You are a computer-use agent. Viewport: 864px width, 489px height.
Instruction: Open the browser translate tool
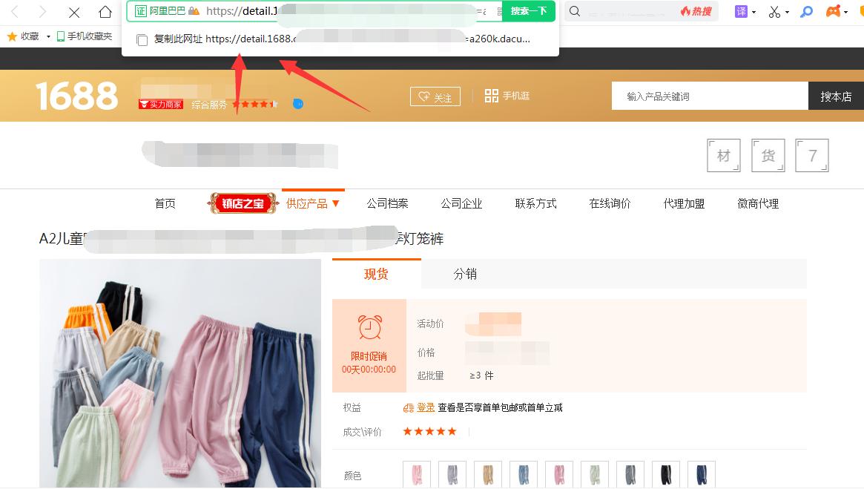[742, 11]
